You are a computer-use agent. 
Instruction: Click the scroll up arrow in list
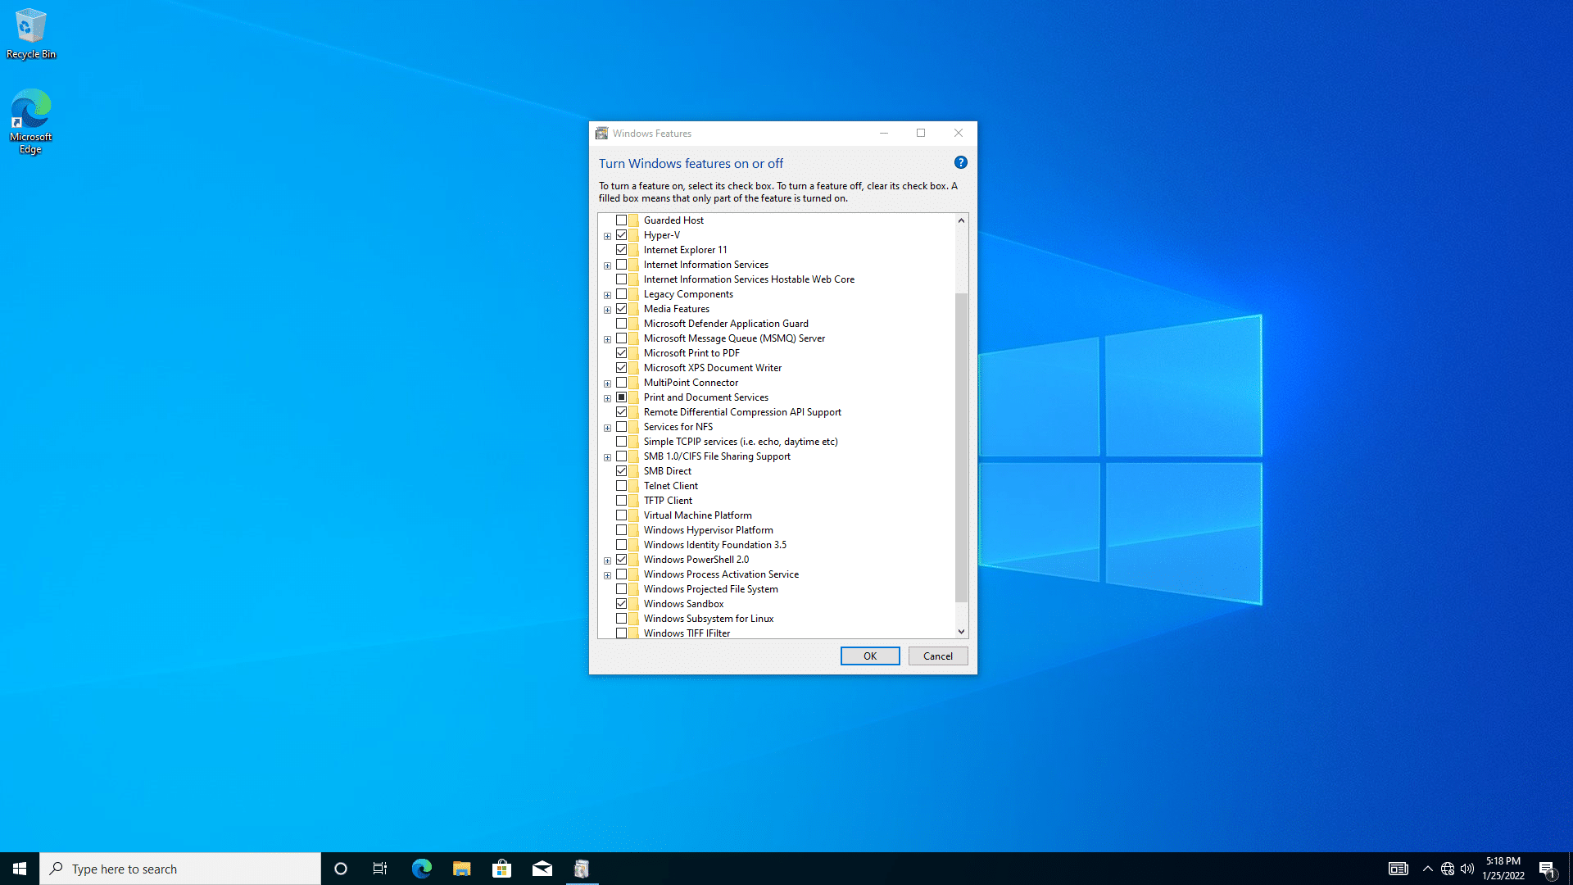click(962, 220)
